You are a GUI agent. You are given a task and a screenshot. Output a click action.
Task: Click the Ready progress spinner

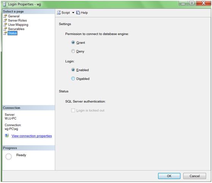[8, 156]
